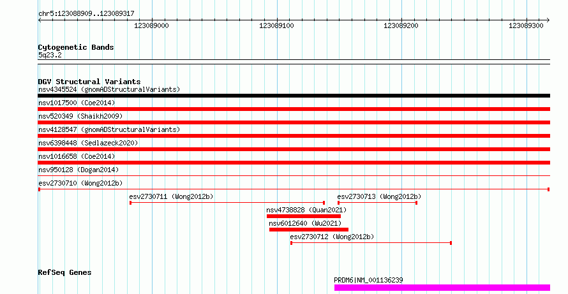Click the nsv4345524 gnomADStructuralVariants label
This screenshot has width=568, height=294.
(109, 89)
